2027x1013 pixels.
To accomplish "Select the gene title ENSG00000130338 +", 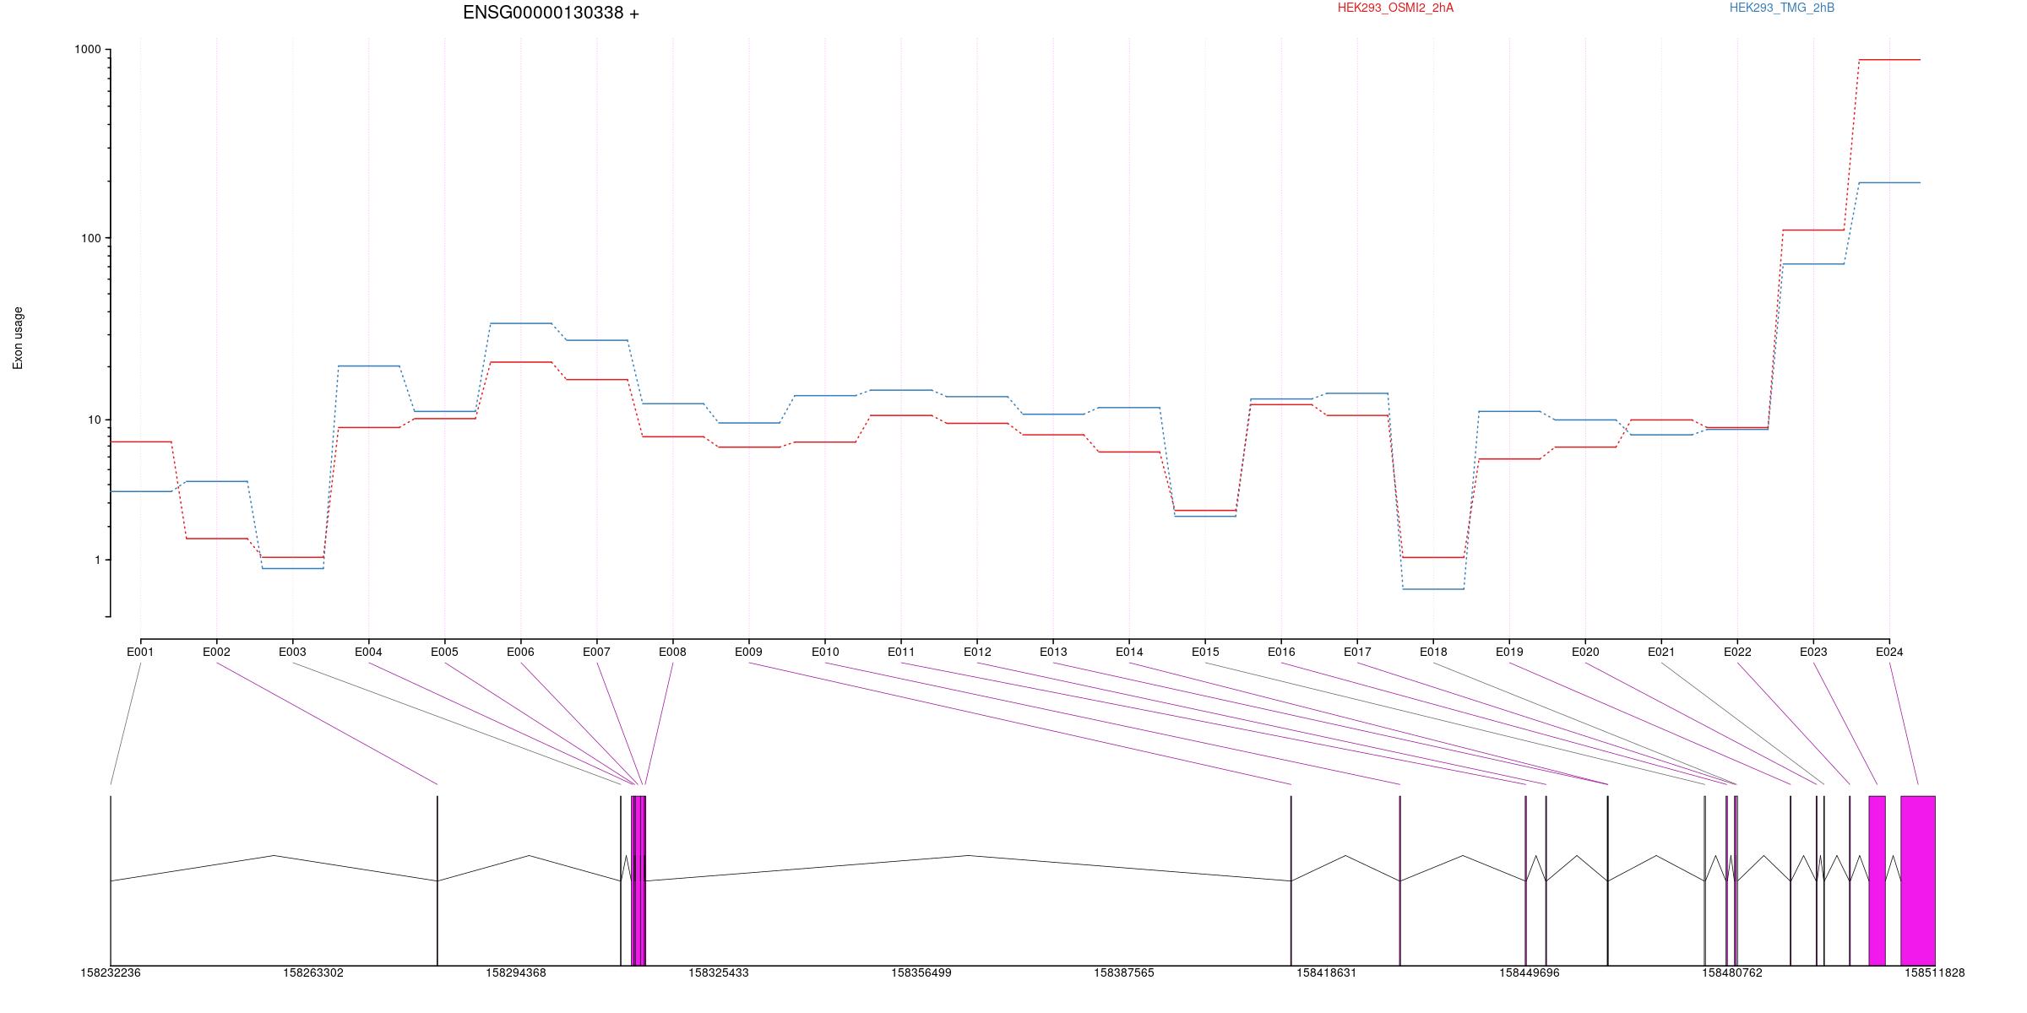I will (551, 13).
